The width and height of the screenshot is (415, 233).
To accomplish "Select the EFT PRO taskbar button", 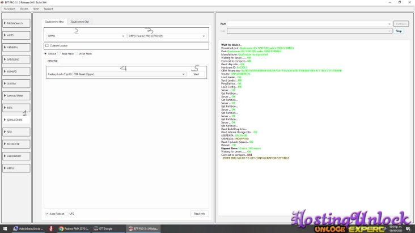I will [143, 228].
